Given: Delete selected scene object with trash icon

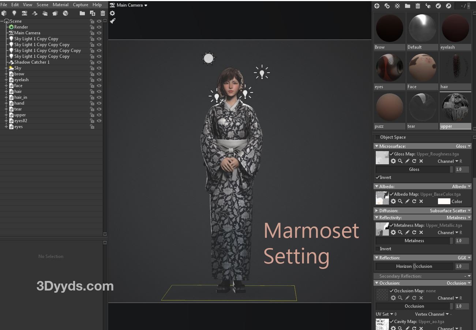Looking at the screenshot, I should click(x=103, y=13).
